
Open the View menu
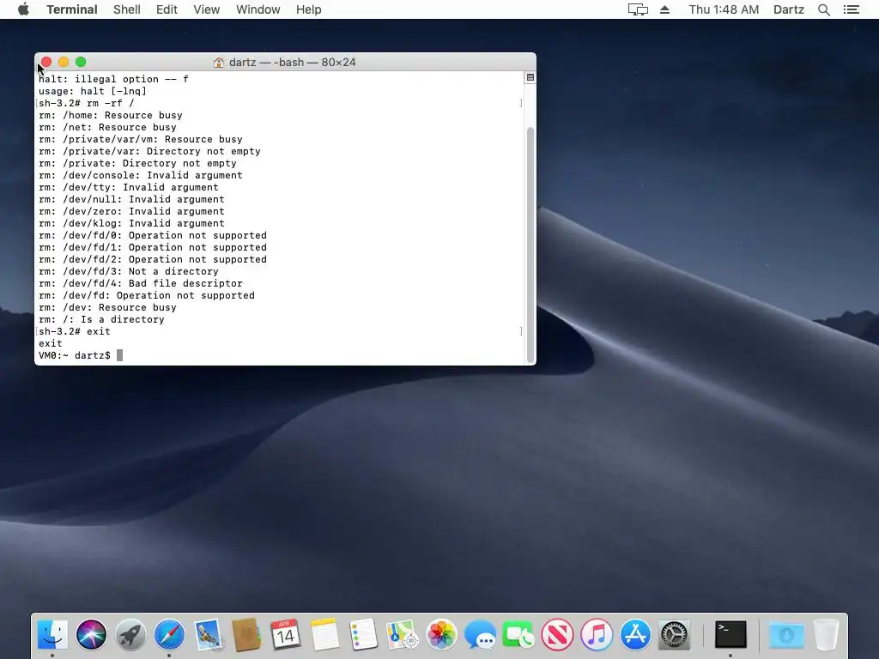tap(206, 9)
